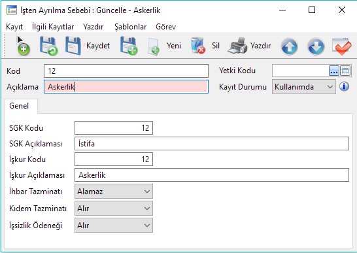Viewport: 357px width, 253px height.
Task: Click the Kayıt Durumu label text
Action: pyautogui.click(x=243, y=87)
